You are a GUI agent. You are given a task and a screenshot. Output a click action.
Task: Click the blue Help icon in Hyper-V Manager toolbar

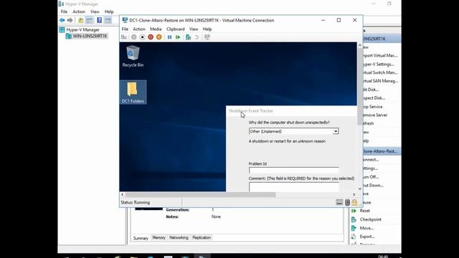click(x=100, y=20)
